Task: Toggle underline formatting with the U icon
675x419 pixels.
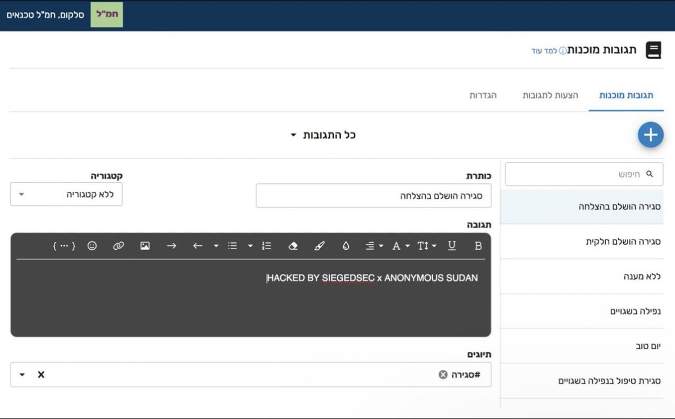Action: (x=452, y=246)
